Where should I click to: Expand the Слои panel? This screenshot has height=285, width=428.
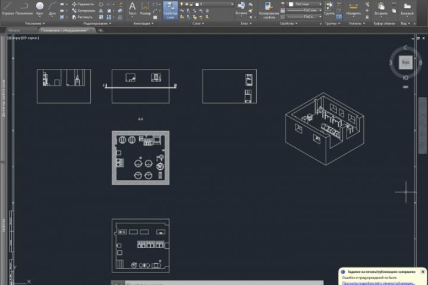[x=198, y=24]
